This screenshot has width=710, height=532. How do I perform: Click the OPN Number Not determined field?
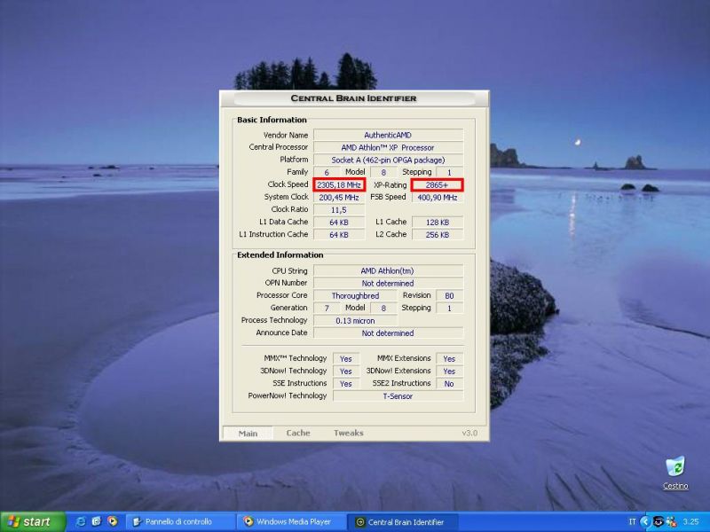pyautogui.click(x=388, y=283)
